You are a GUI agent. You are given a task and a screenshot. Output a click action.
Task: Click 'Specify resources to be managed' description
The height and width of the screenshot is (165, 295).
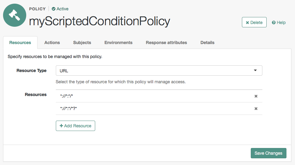click(x=55, y=57)
